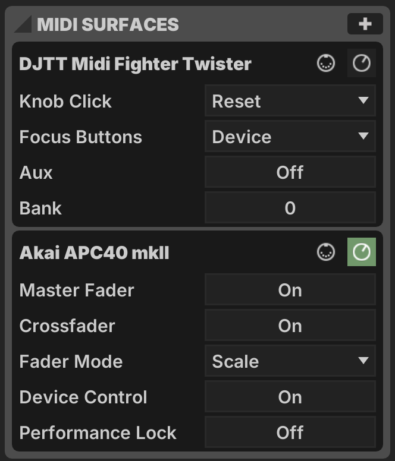Disable the green Akai APC40 knob icon
Screen dimensions: 395x461
(x=362, y=252)
